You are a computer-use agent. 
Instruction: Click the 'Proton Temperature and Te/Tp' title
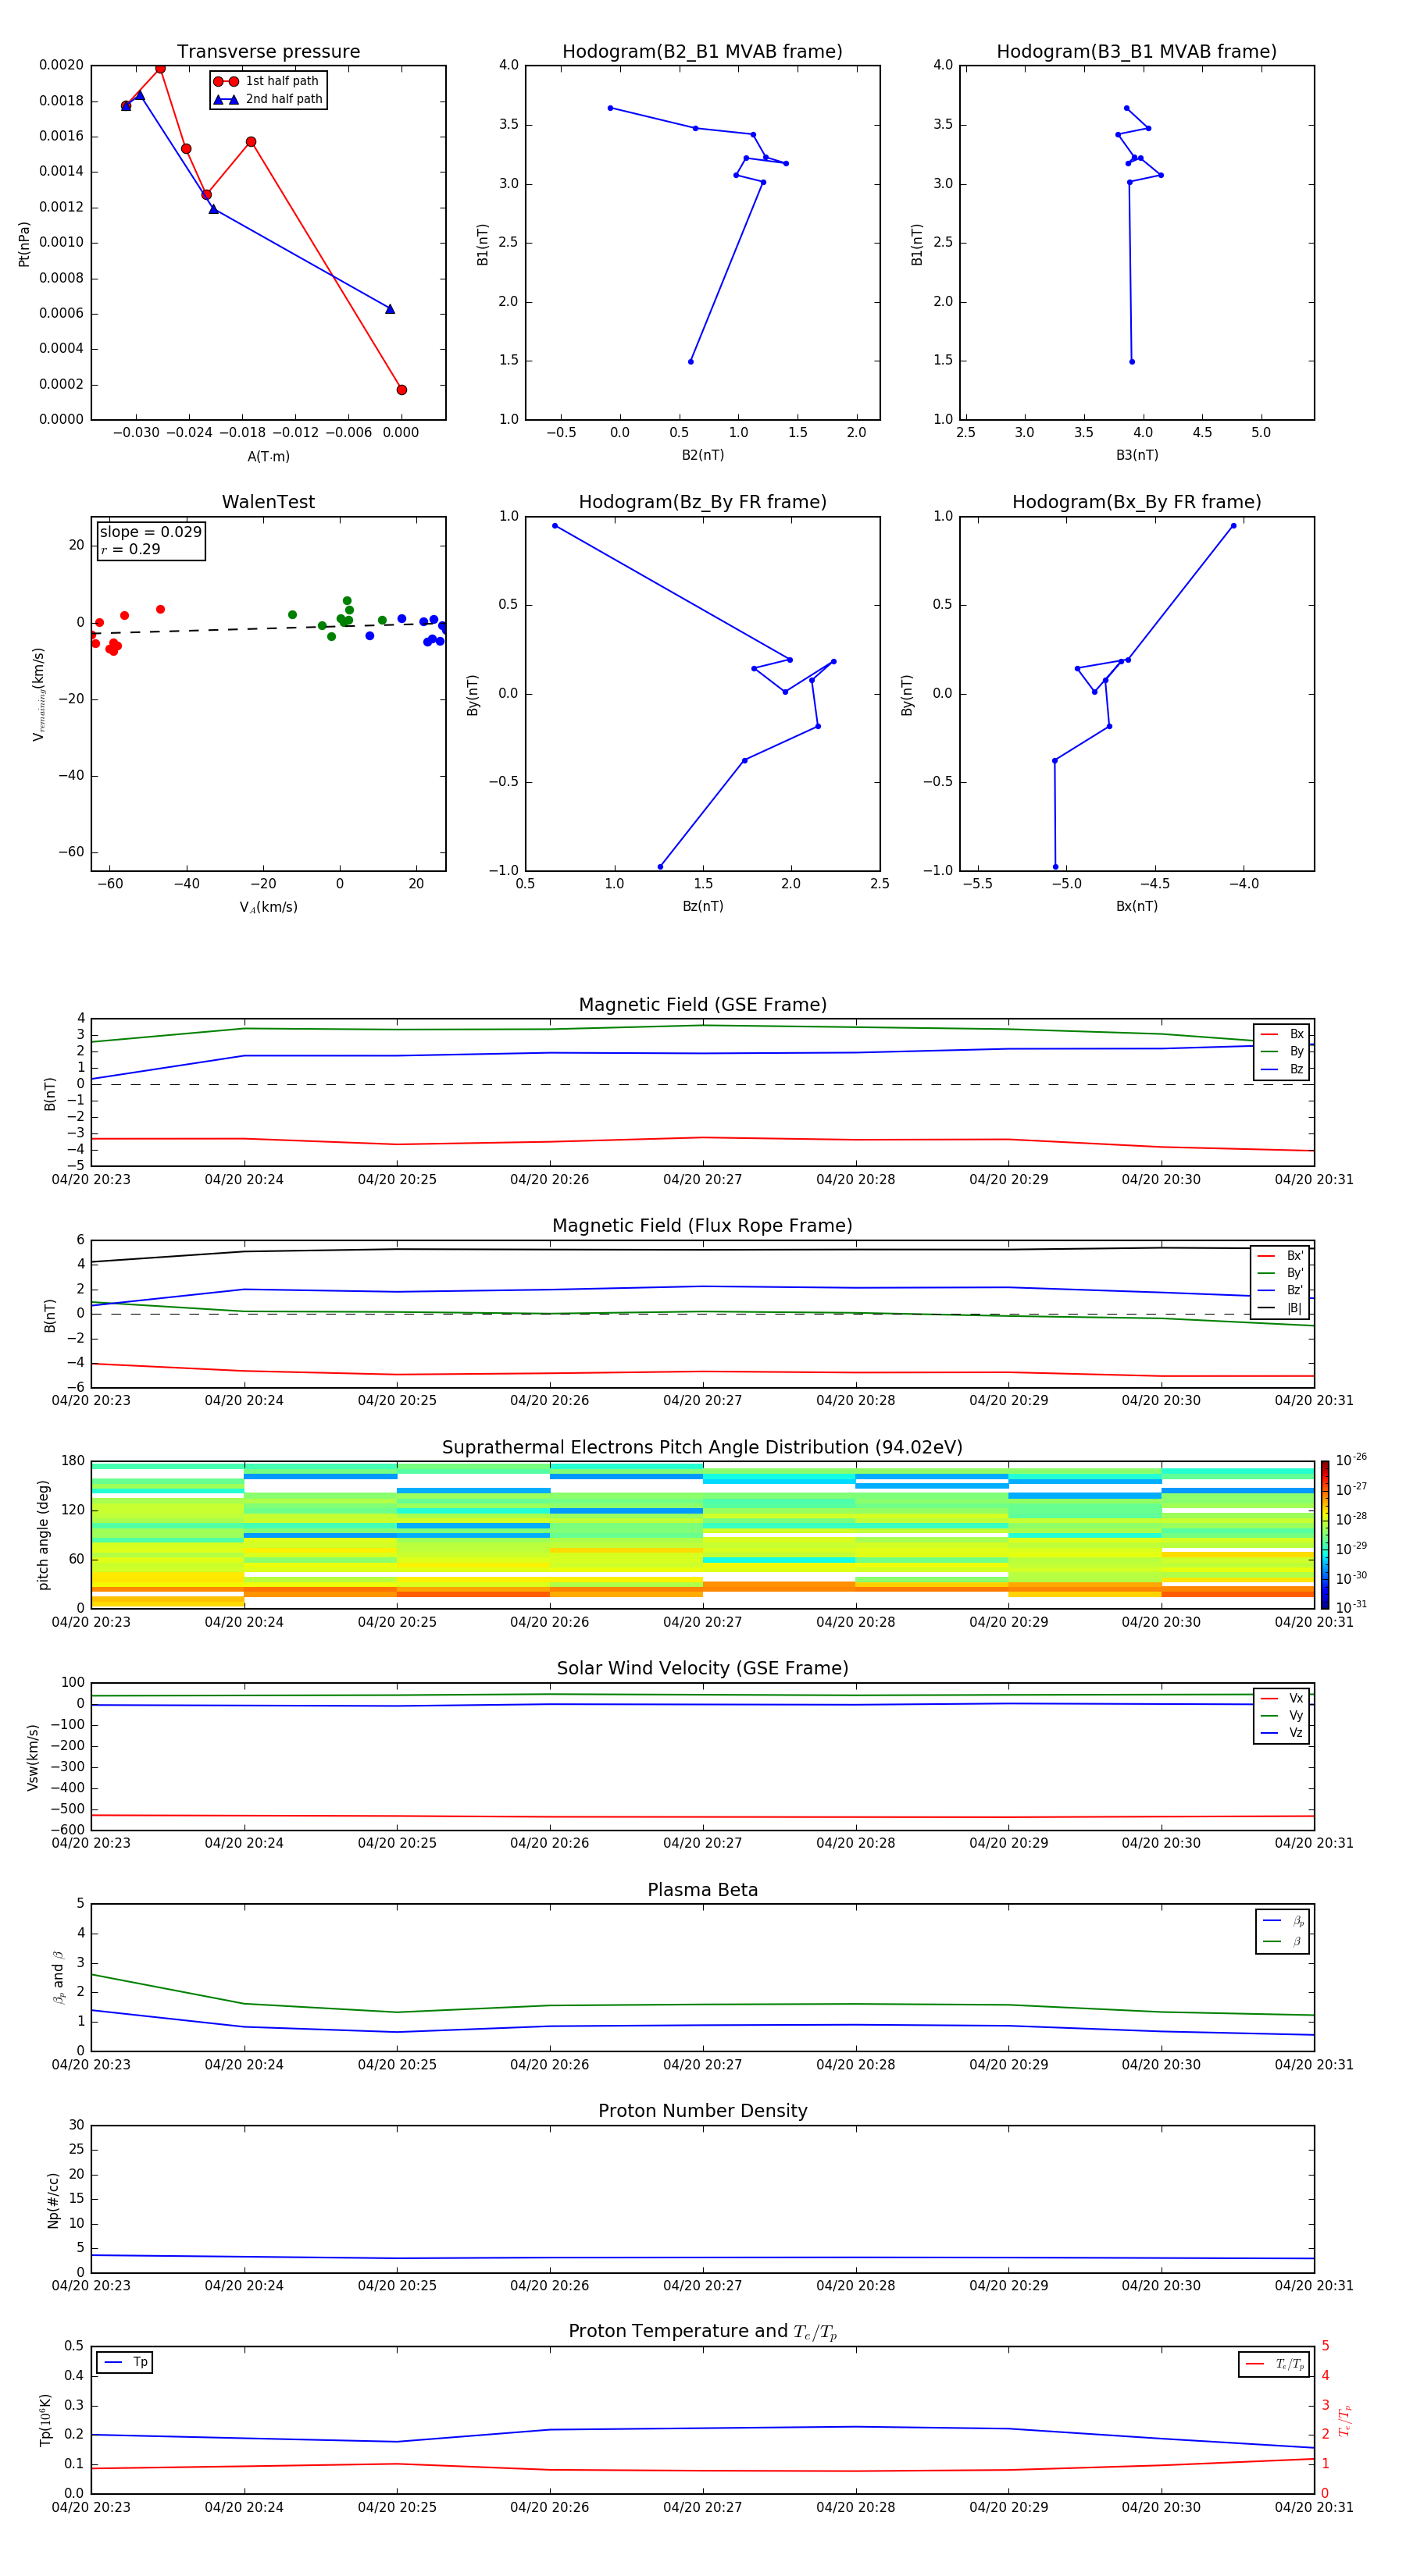(702, 2332)
